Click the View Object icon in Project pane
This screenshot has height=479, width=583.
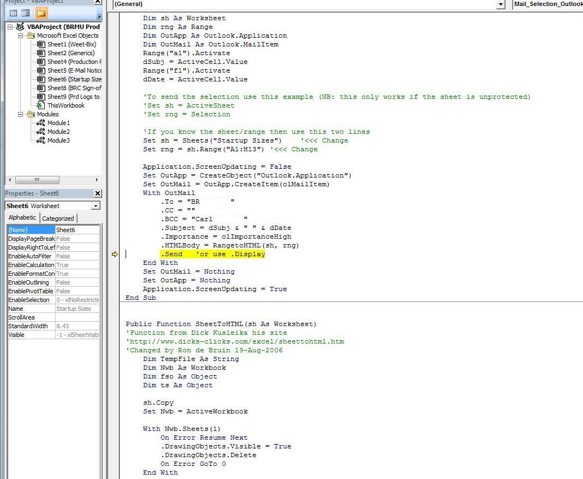[x=25, y=14]
